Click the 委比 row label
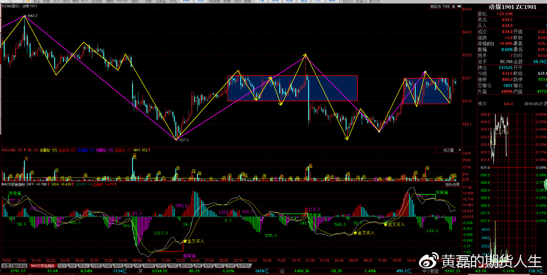 coord(482,14)
